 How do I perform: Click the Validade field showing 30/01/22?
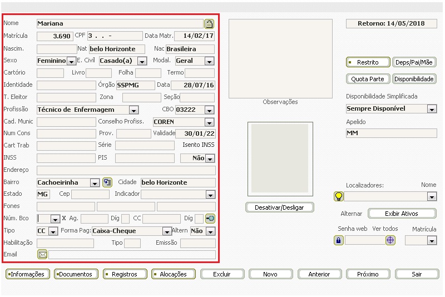[x=195, y=133]
